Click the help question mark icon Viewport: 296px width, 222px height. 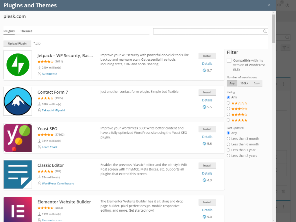[x=287, y=5]
